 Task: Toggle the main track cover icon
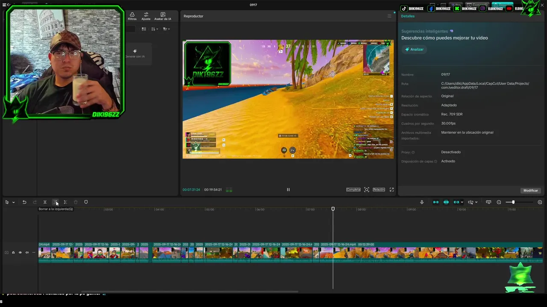6,252
